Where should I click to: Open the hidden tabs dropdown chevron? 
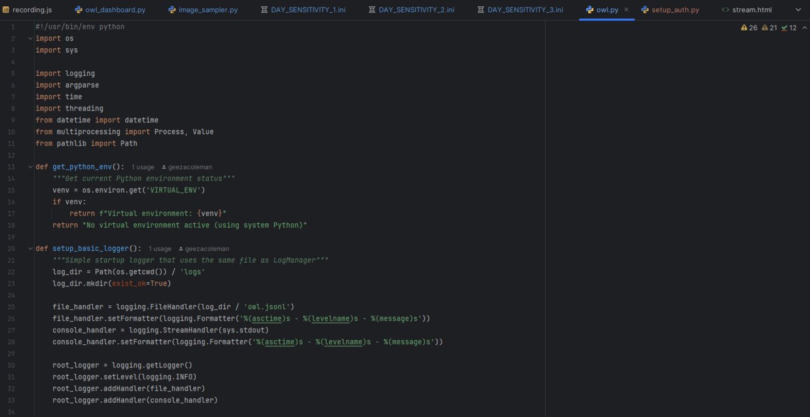(798, 10)
